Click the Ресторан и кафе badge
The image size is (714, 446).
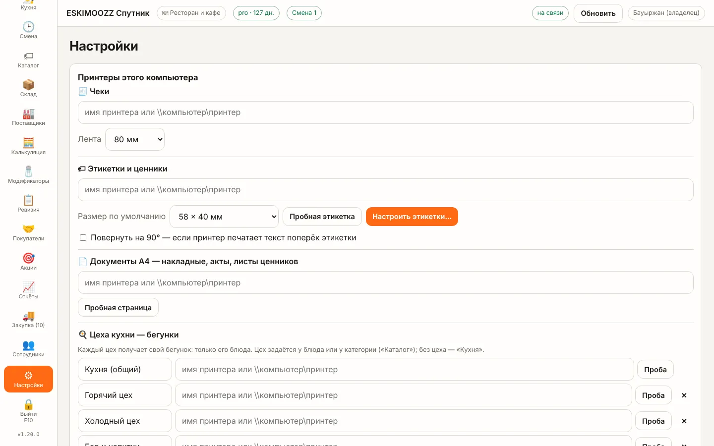click(191, 13)
